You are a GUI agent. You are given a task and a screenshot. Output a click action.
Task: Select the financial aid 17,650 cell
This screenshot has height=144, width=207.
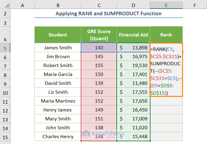[x=133, y=101]
